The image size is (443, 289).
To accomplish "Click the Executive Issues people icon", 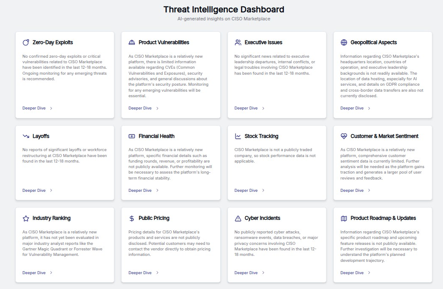I will click(x=238, y=42).
